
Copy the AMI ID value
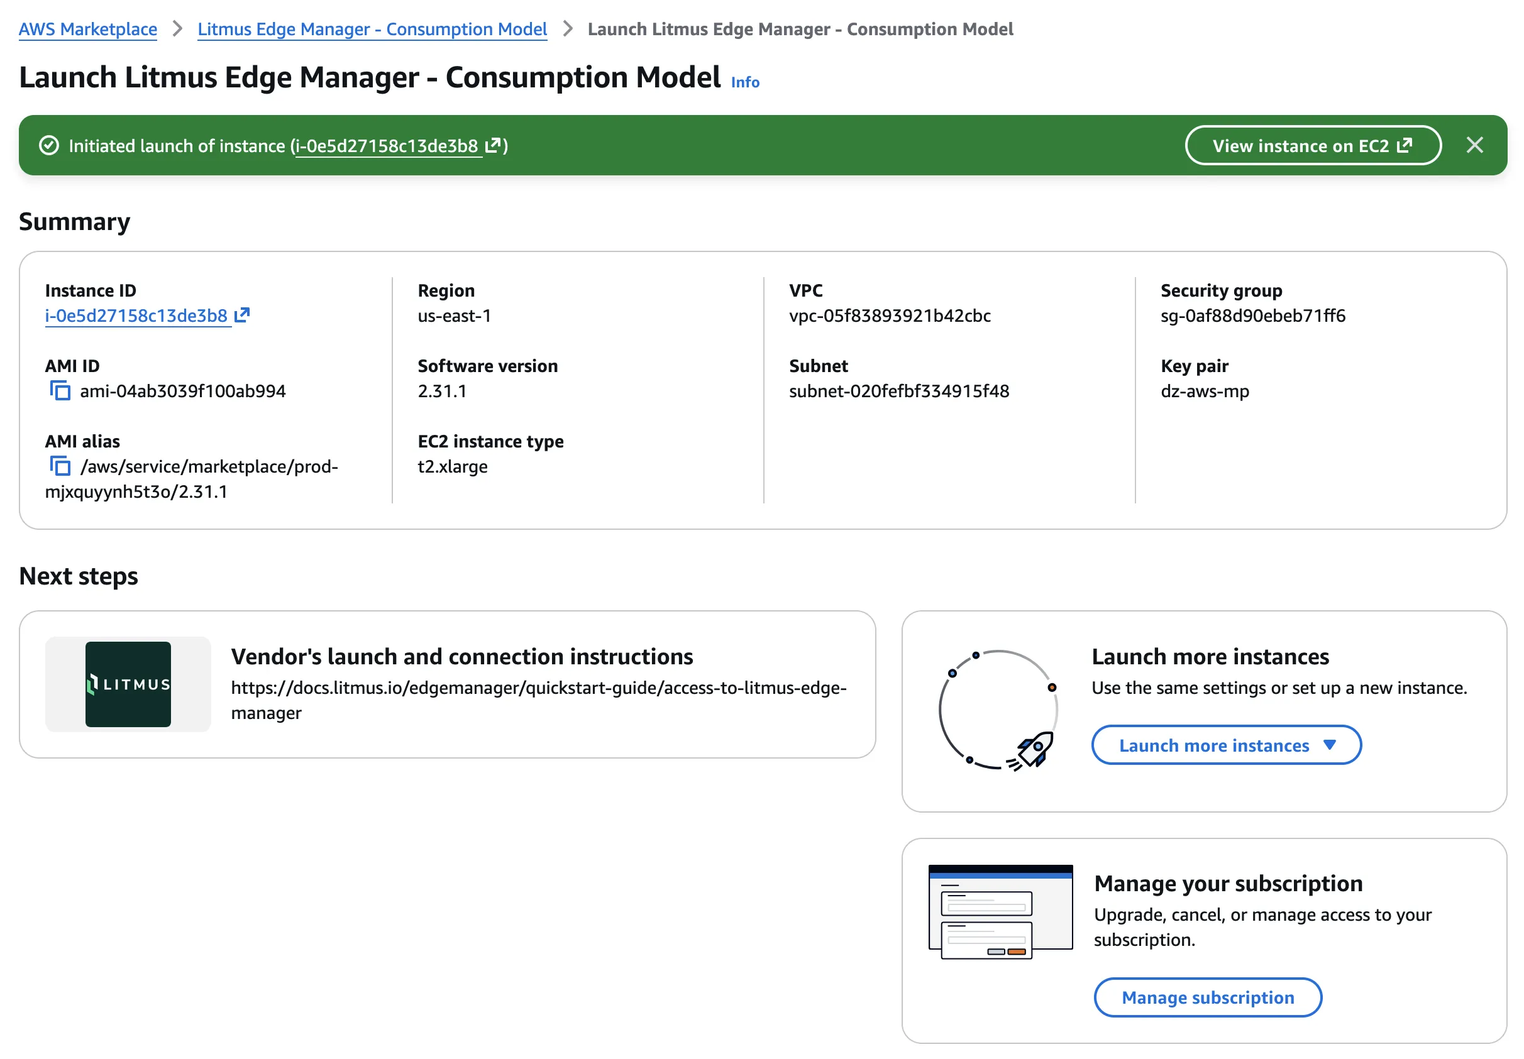pos(60,391)
